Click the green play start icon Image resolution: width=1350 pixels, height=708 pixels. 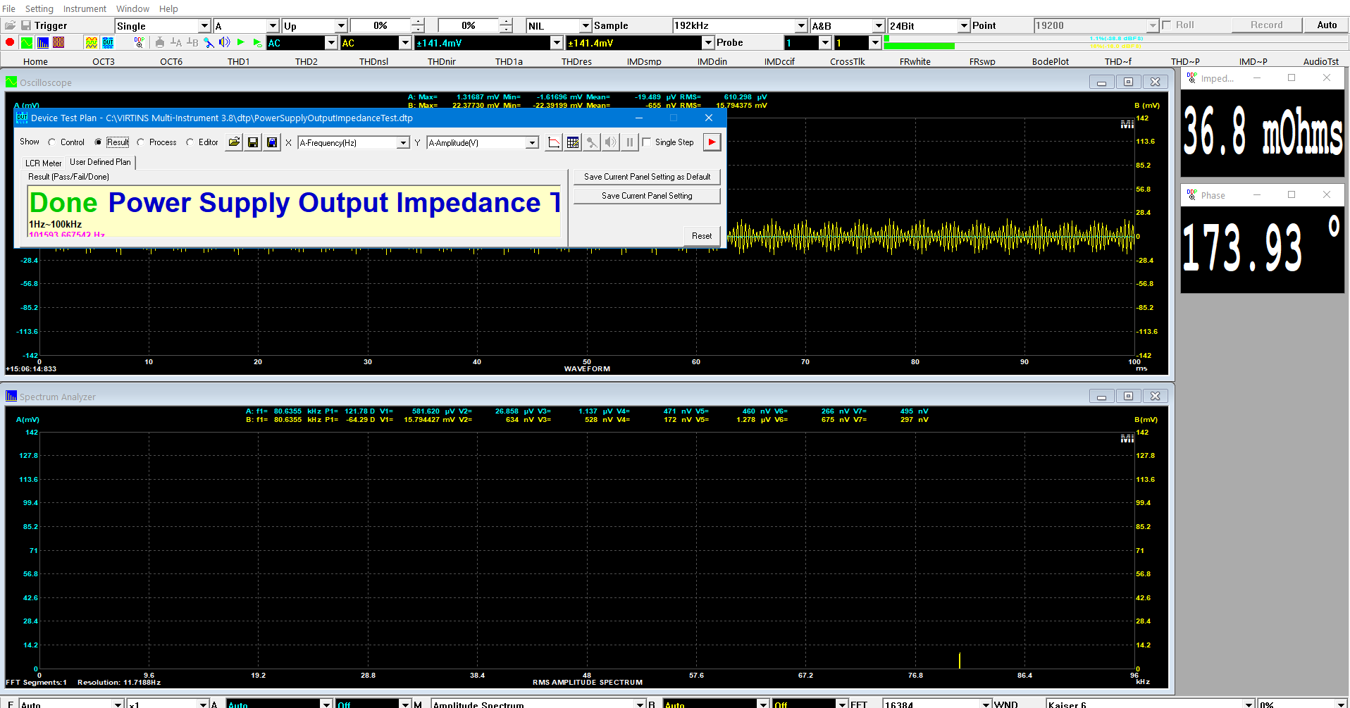tap(241, 42)
